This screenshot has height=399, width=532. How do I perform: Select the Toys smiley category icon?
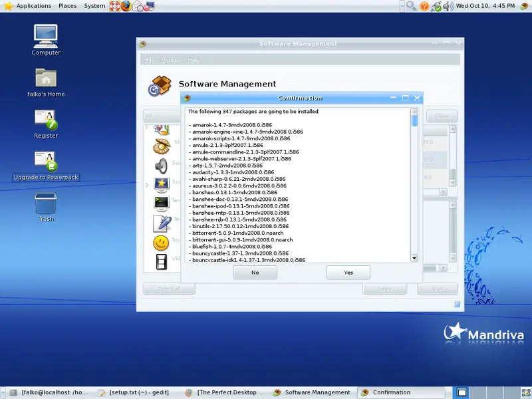pyautogui.click(x=161, y=243)
